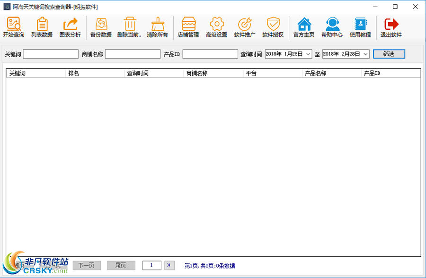
Task: Click the 尾页 last page button
Action: (x=121, y=265)
